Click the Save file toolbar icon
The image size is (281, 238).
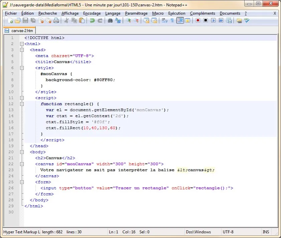click(25, 21)
